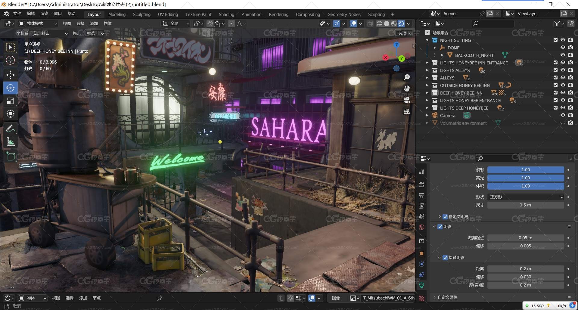Open 节点 node menu in bottom editor
This screenshot has width=578, height=310.
(97, 298)
